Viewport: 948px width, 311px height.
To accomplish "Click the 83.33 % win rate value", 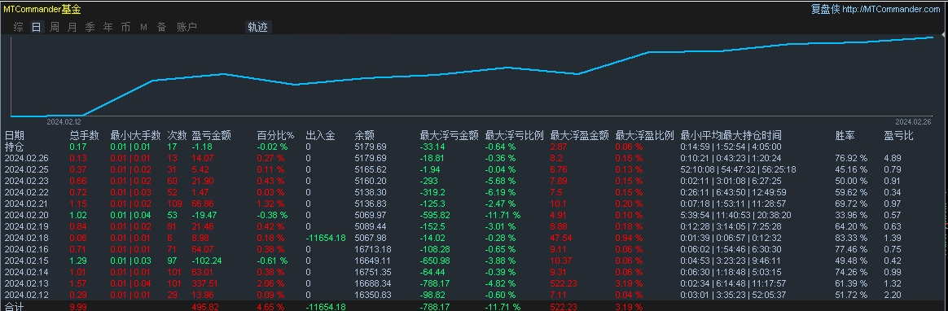I will (851, 238).
